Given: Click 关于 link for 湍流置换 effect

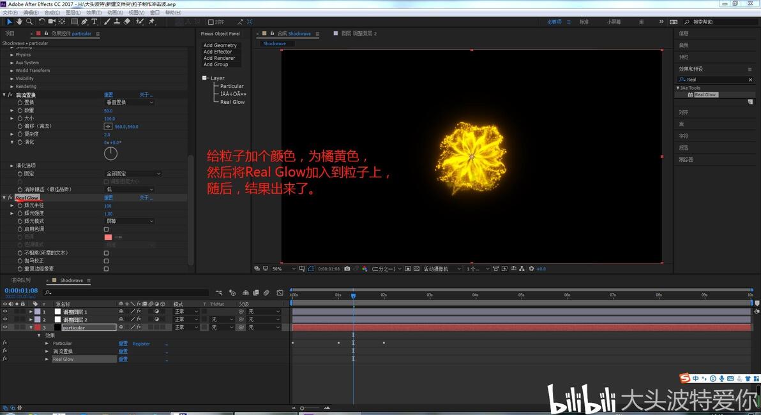Looking at the screenshot, I should pos(146,94).
